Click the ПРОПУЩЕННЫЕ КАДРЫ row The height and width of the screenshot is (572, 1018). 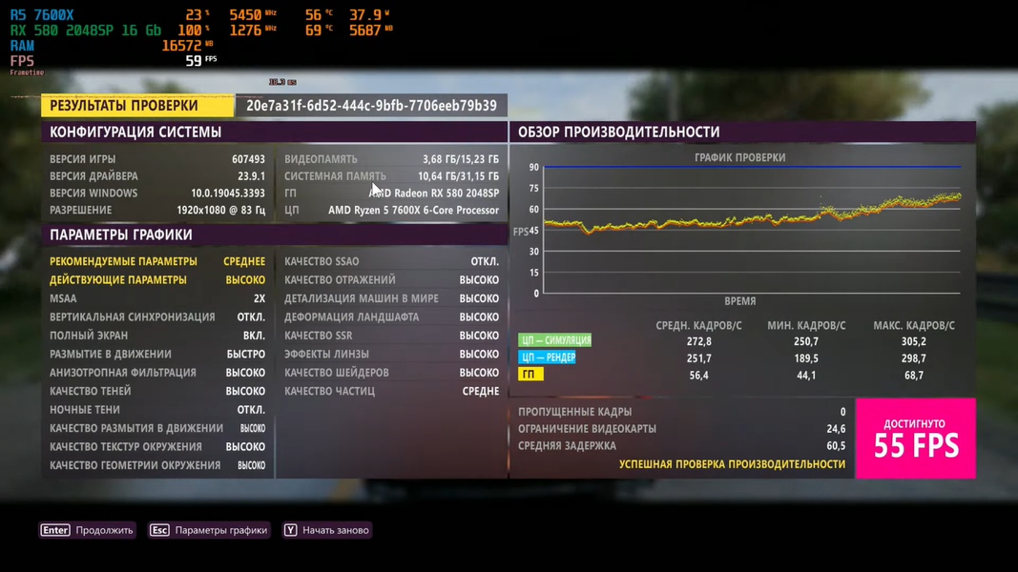coord(682,411)
